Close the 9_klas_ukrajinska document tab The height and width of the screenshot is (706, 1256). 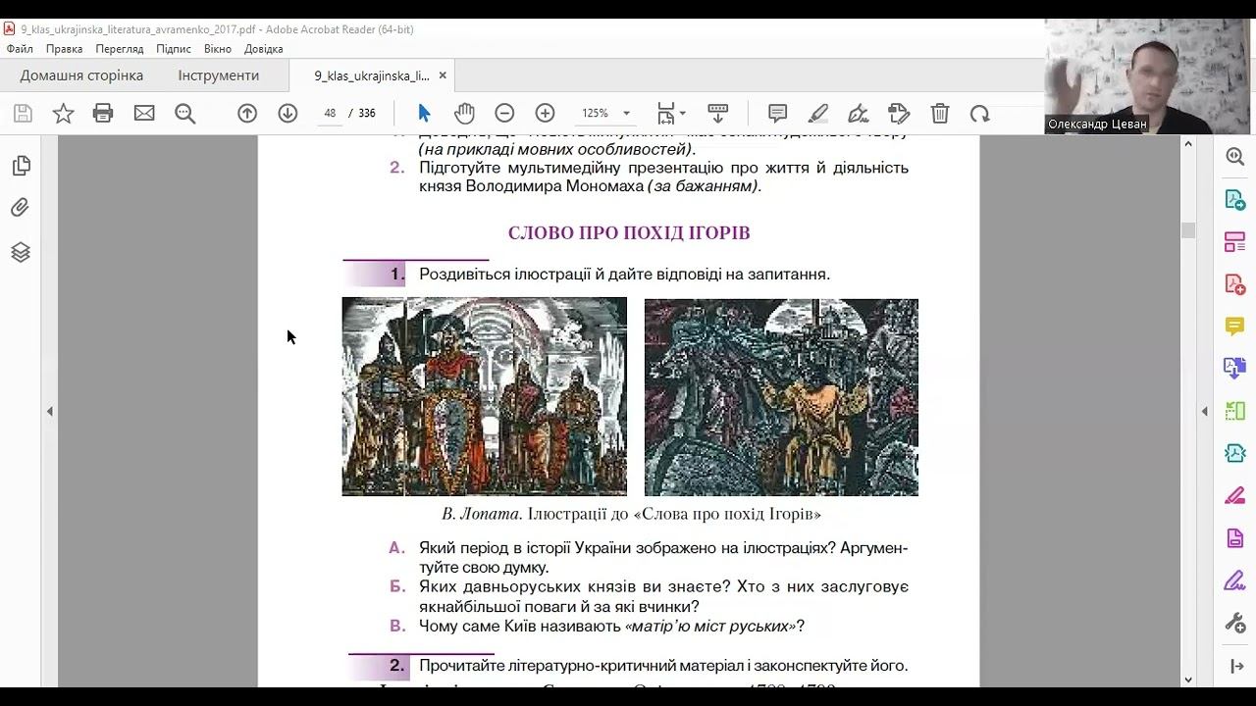point(443,76)
